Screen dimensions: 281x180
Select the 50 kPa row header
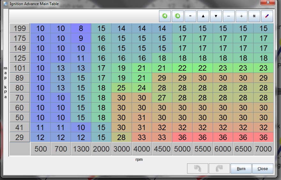click(x=20, y=118)
